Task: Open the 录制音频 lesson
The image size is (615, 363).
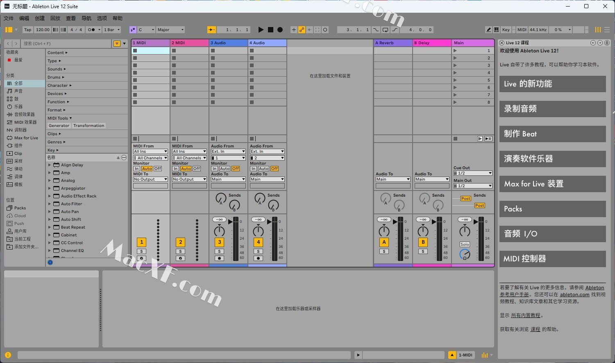Action: pyautogui.click(x=552, y=109)
